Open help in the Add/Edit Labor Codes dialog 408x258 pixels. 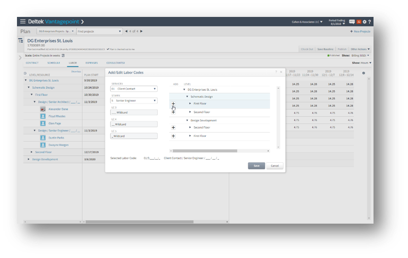[x=276, y=72]
